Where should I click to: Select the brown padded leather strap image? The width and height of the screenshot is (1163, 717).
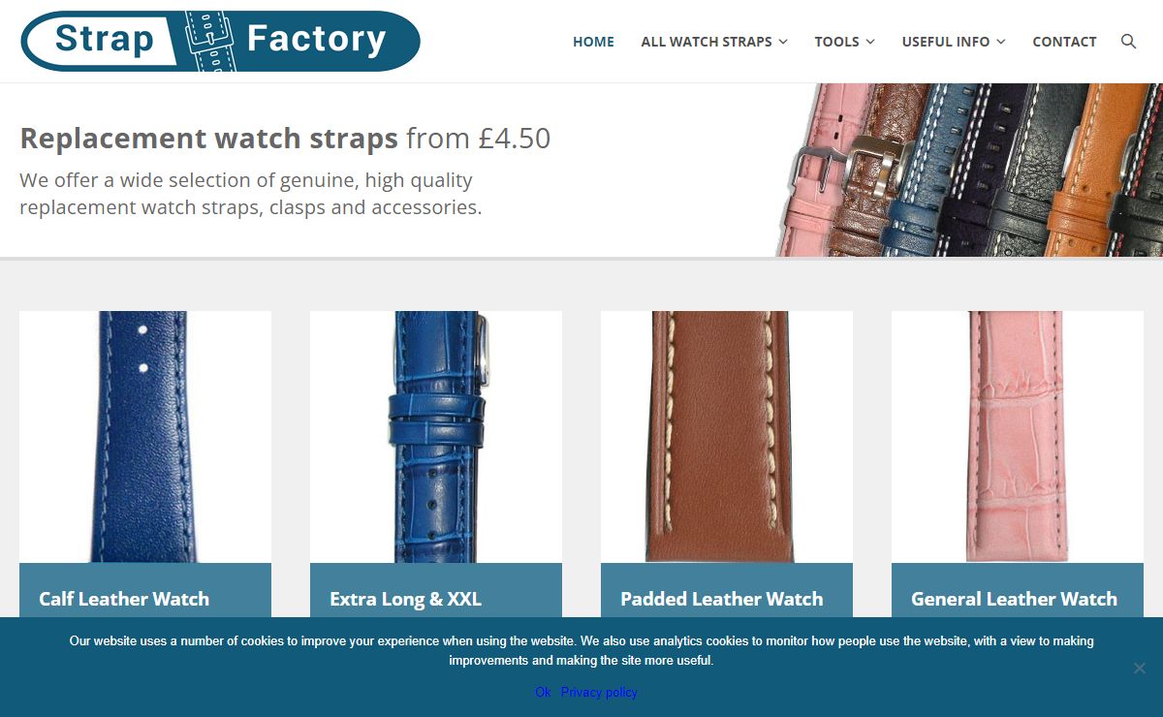pyautogui.click(x=727, y=437)
